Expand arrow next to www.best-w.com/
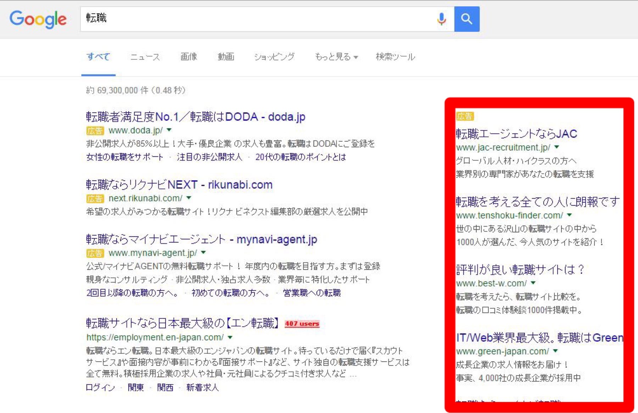638x413 pixels. [533, 283]
